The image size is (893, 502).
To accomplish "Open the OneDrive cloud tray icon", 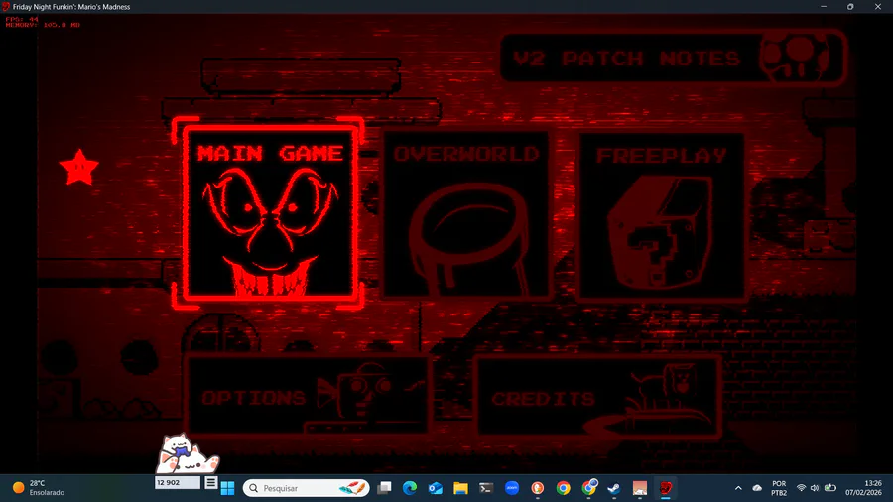I will [x=757, y=488].
